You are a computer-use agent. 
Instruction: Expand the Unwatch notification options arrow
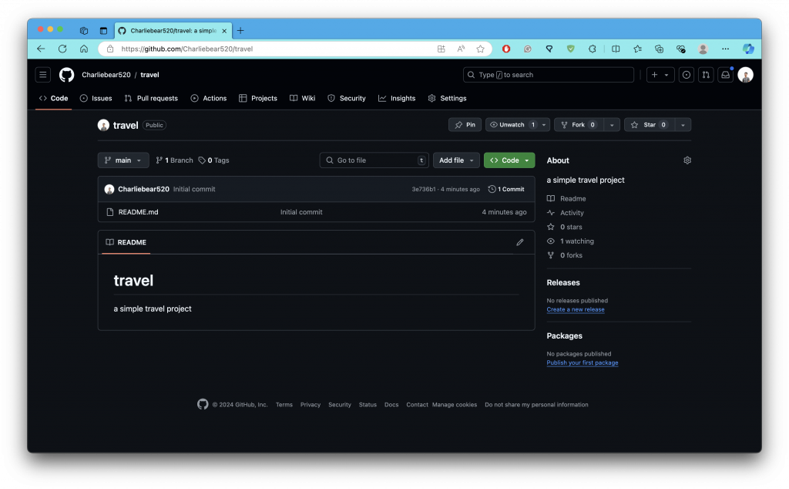point(544,125)
